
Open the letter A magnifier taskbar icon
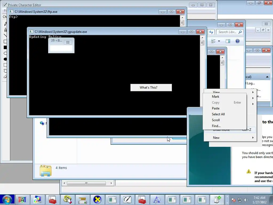[157, 200]
